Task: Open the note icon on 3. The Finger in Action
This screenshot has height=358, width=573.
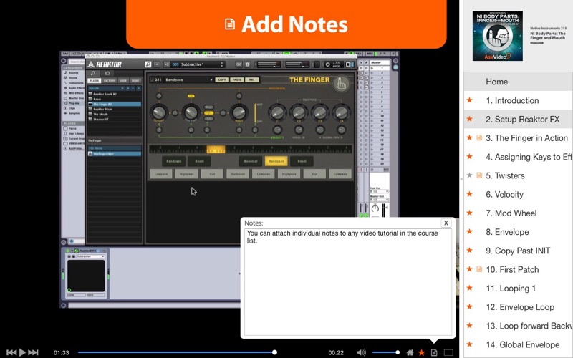Action: click(479, 137)
